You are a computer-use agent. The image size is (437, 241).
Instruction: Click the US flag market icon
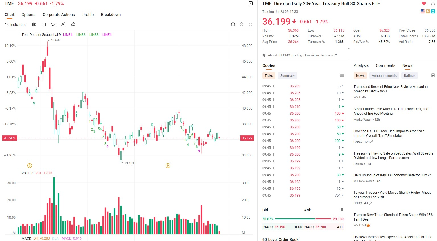423,11
